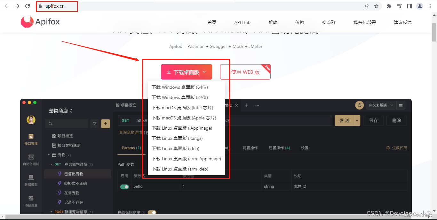Expand the 下载桌面版 download dropdown

pos(187,72)
